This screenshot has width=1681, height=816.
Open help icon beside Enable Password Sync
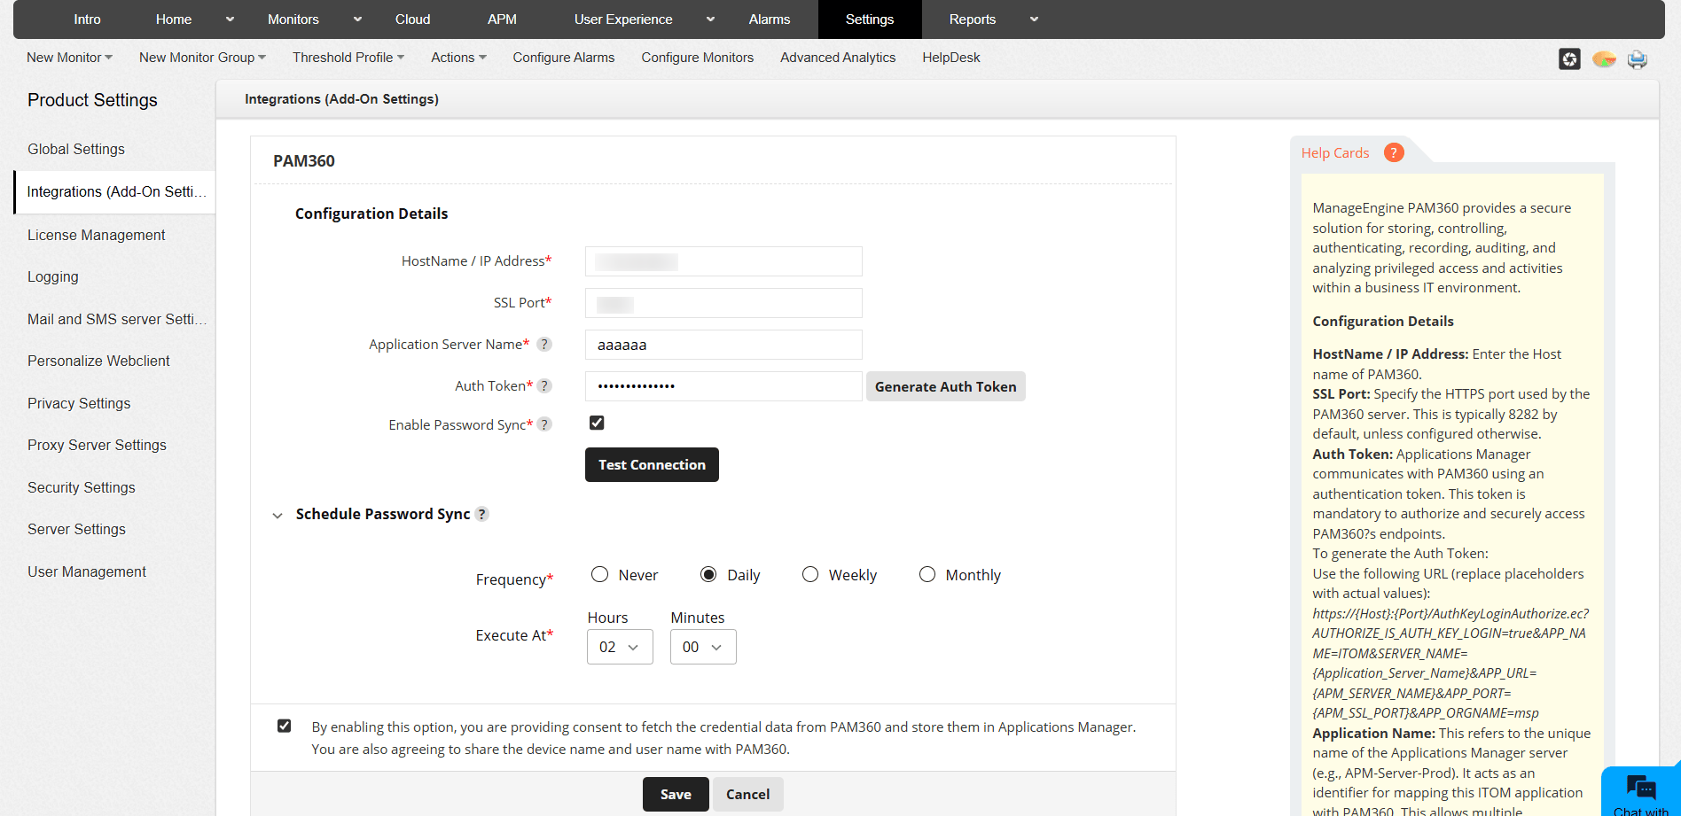(544, 424)
